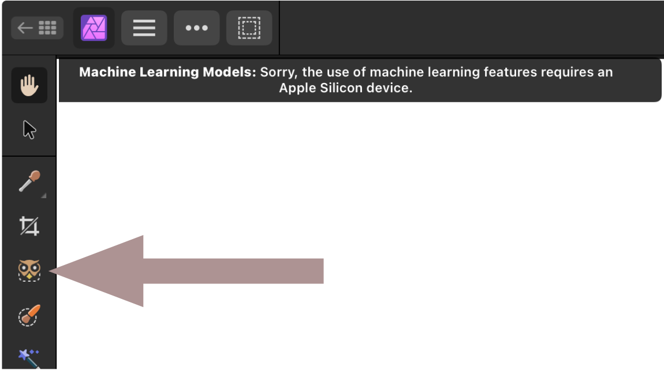Select the Hand view tool
The width and height of the screenshot is (664, 371).
(x=29, y=85)
